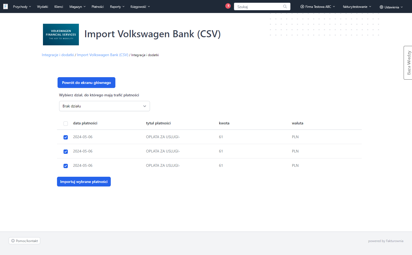Uncheck the first 2024-05-06 payment row

[66, 137]
